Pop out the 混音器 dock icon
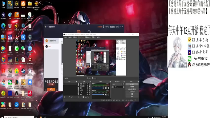210x118 pixels. [110, 82]
